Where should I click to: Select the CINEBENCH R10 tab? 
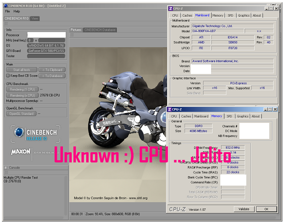17,18
